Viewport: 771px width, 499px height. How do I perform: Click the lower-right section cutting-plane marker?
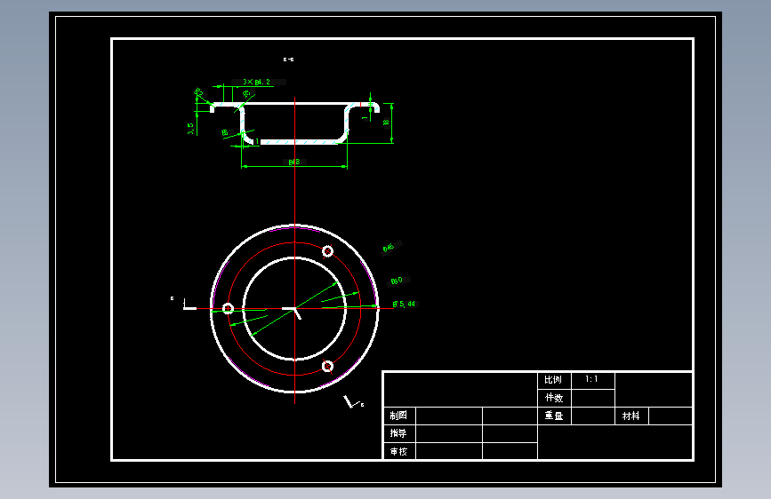pos(350,401)
